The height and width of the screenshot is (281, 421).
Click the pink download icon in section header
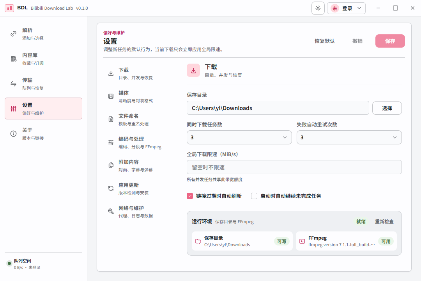(x=193, y=71)
